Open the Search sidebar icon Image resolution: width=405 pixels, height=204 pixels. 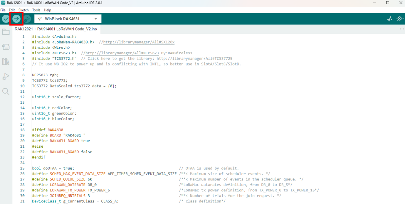6,91
